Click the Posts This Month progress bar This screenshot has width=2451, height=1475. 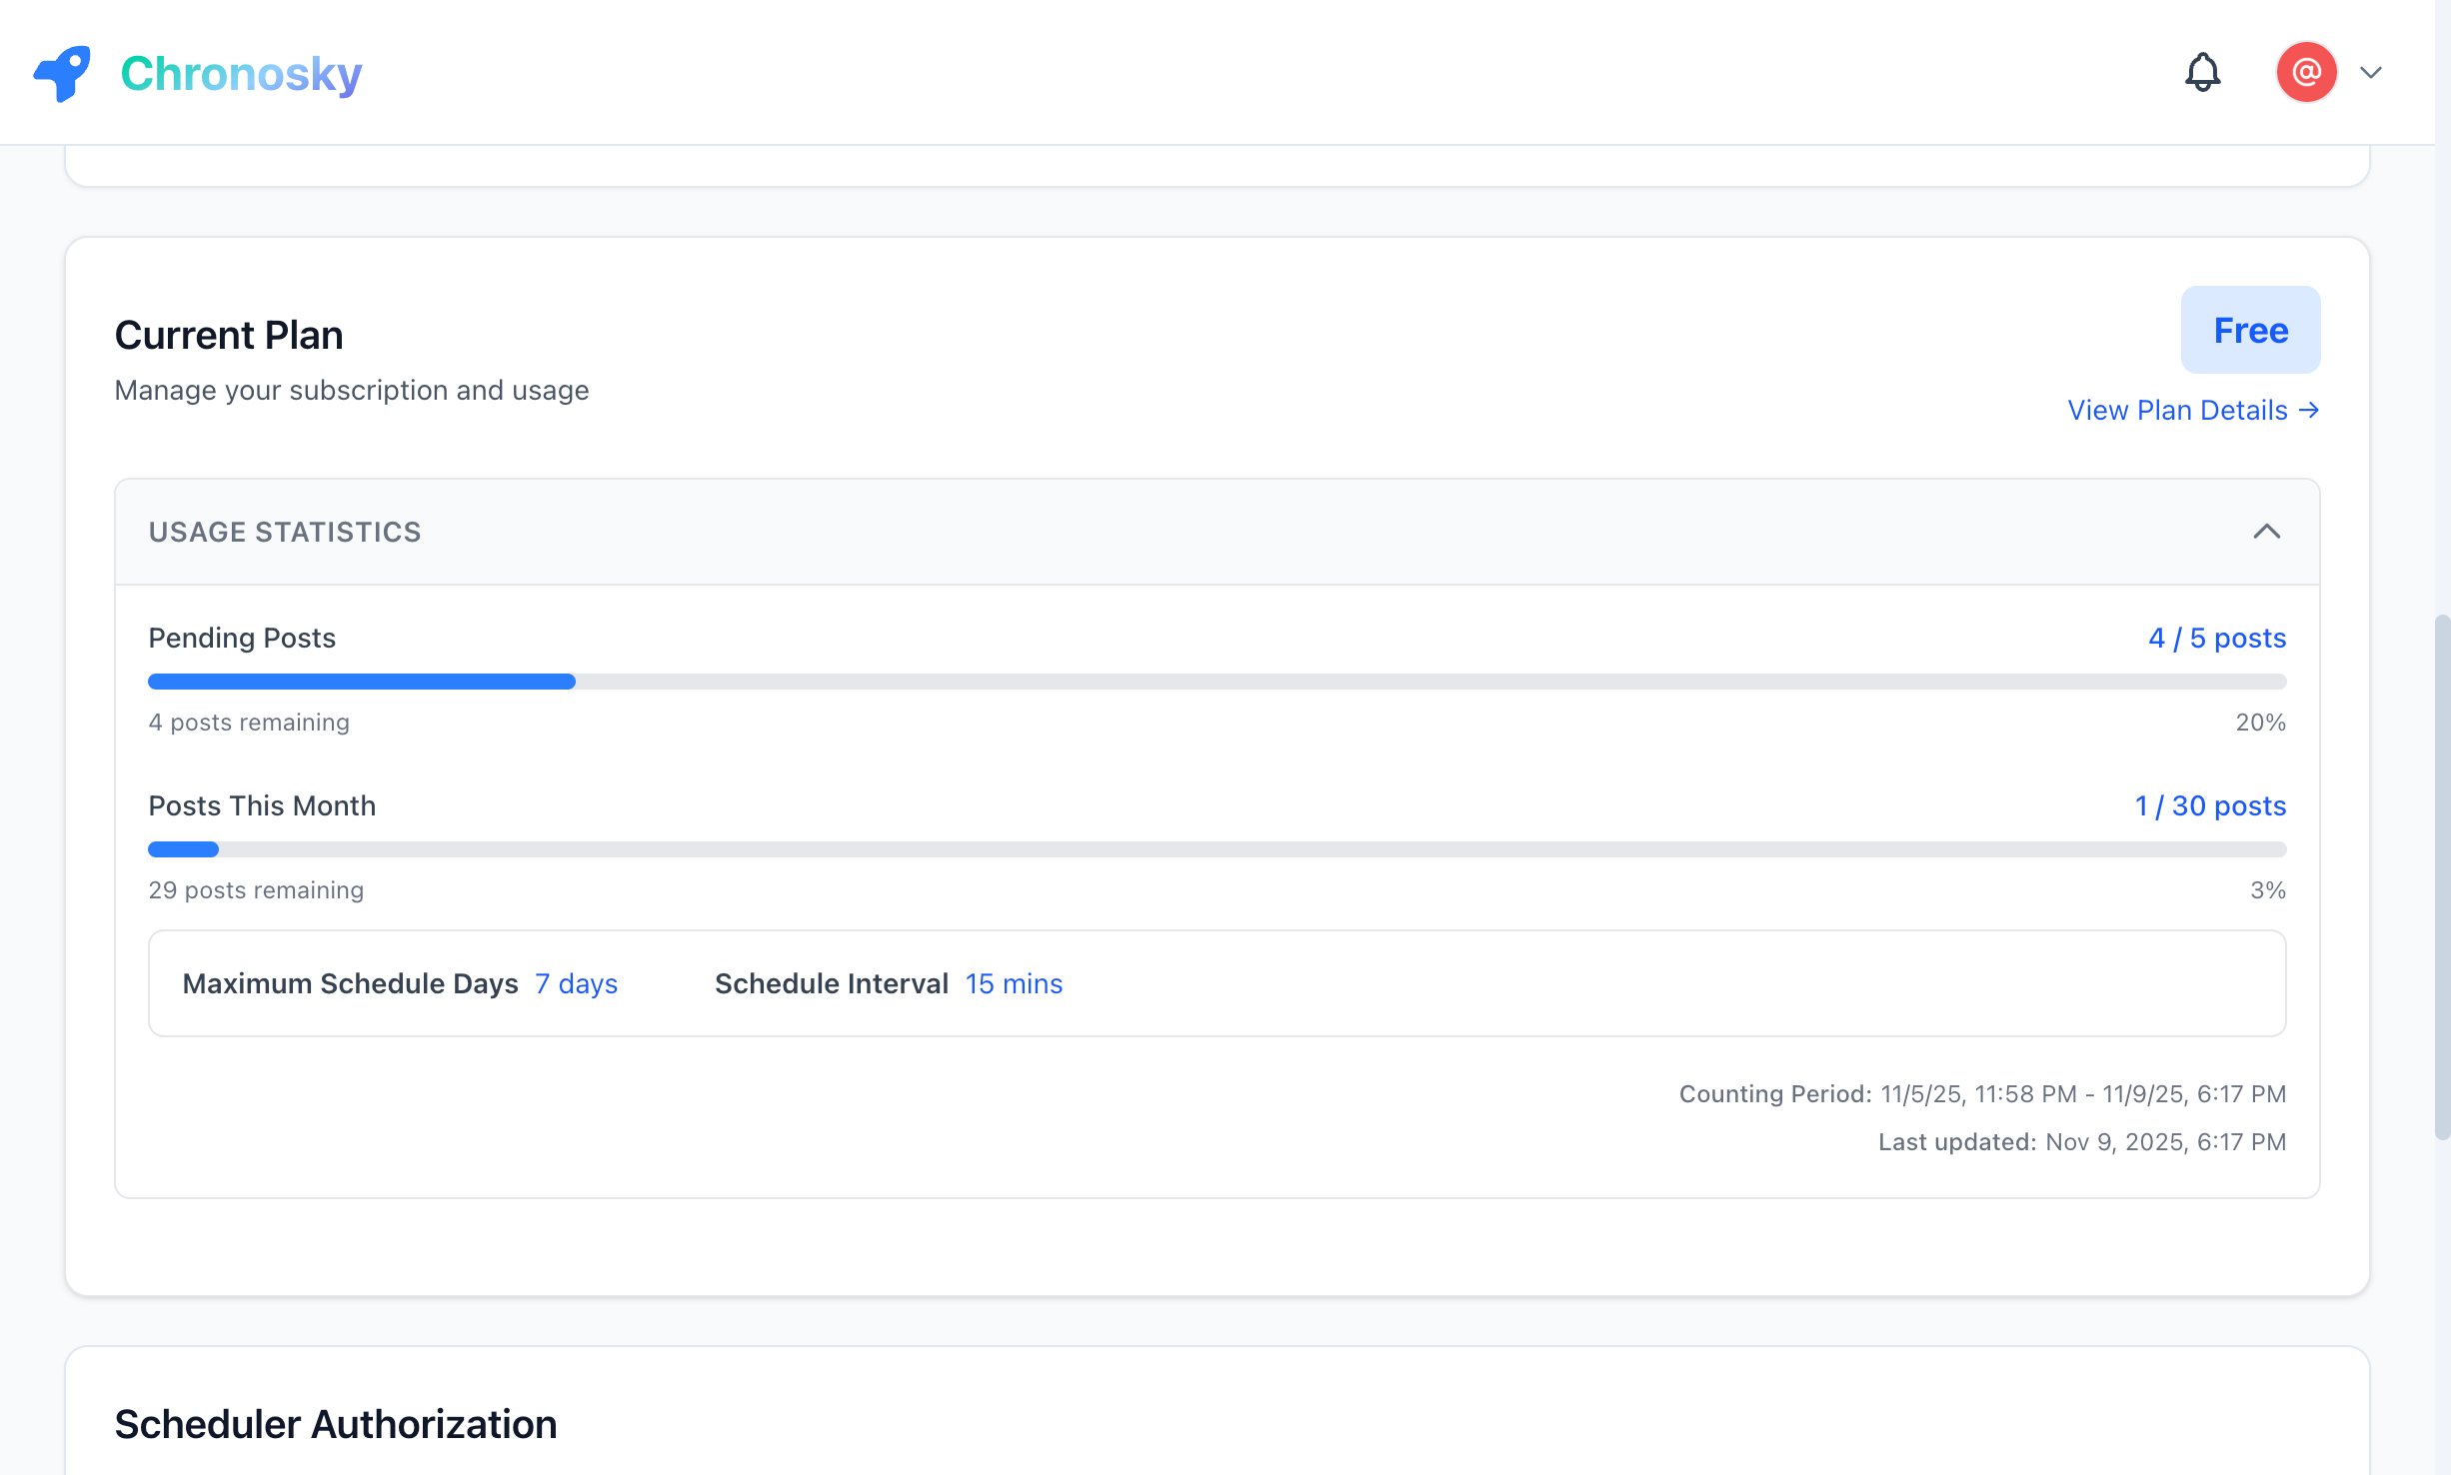[1217, 849]
